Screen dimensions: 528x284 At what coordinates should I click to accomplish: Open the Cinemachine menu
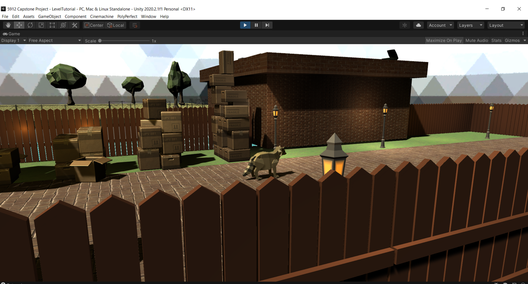[x=101, y=17]
